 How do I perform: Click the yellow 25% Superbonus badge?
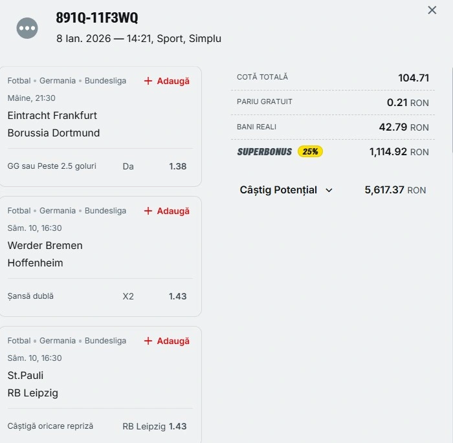(310, 151)
